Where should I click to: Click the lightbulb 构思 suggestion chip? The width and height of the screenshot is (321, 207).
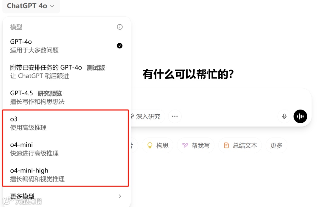[158, 146]
